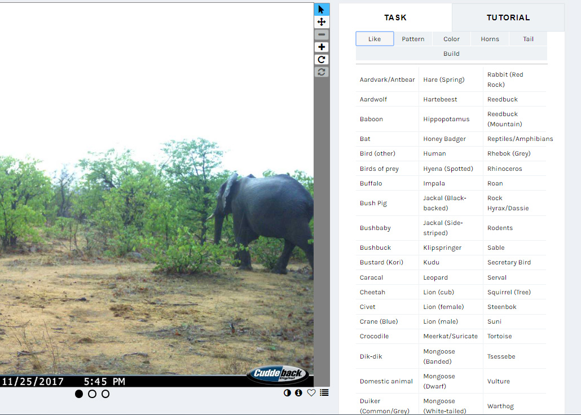Choose Rhinoceros from species list
This screenshot has width=581, height=415.
pyautogui.click(x=504, y=169)
